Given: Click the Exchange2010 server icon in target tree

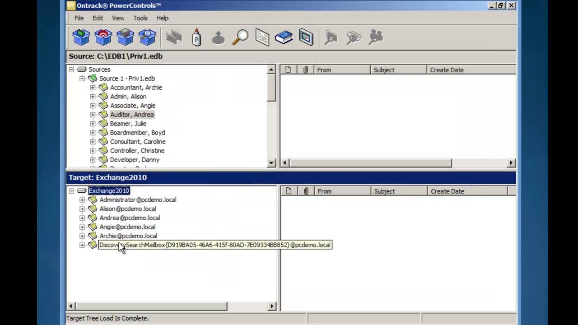Looking at the screenshot, I should coord(82,191).
